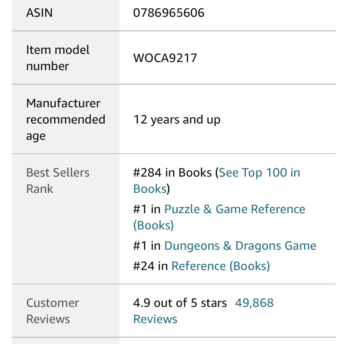Click the Item model number label
Image resolution: width=348 pixels, height=344 pixels.
[58, 58]
